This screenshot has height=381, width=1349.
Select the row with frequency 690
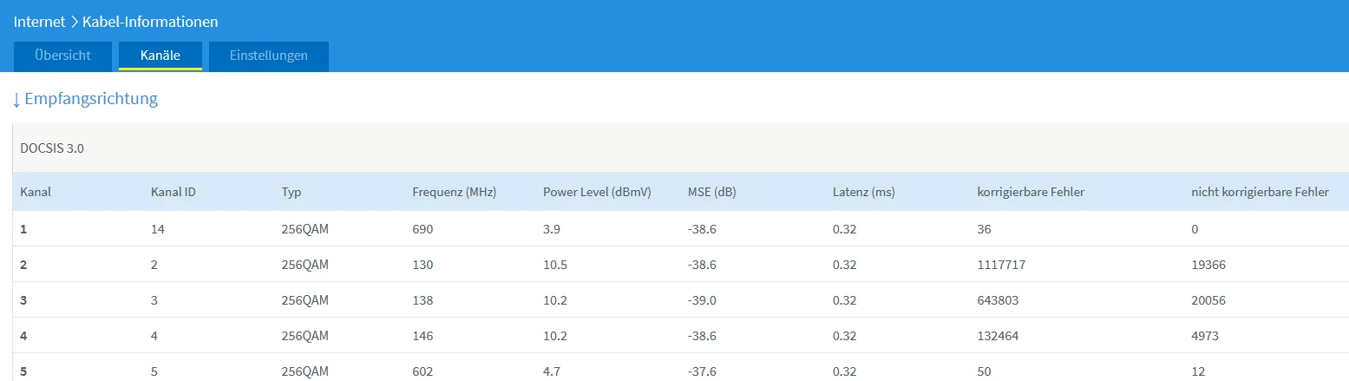(680, 229)
